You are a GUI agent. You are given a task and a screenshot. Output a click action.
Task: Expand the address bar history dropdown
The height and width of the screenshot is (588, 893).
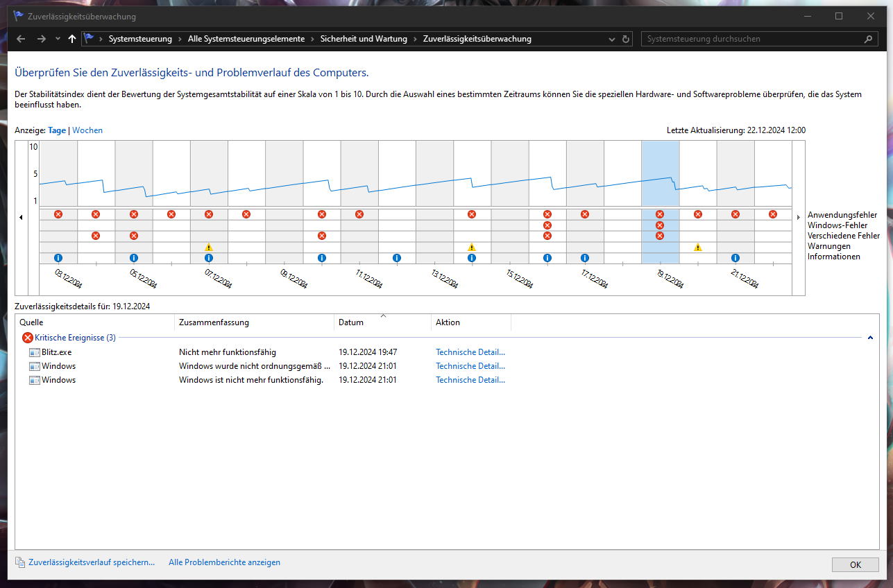click(x=611, y=40)
